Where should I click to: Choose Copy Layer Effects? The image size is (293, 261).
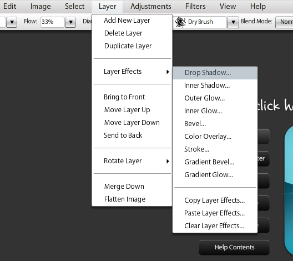215,200
